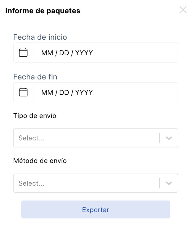Click the calendar icon next to the end date
This screenshot has width=195, height=235.
click(23, 92)
